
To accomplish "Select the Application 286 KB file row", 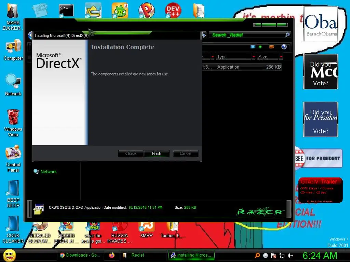I will tap(242, 67).
